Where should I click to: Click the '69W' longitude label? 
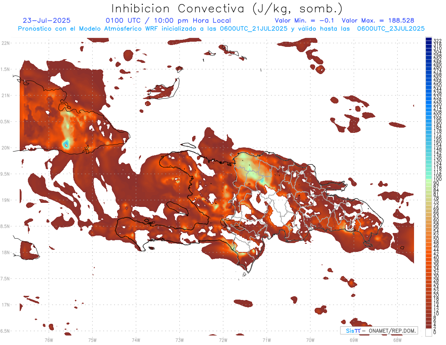(x=354, y=340)
